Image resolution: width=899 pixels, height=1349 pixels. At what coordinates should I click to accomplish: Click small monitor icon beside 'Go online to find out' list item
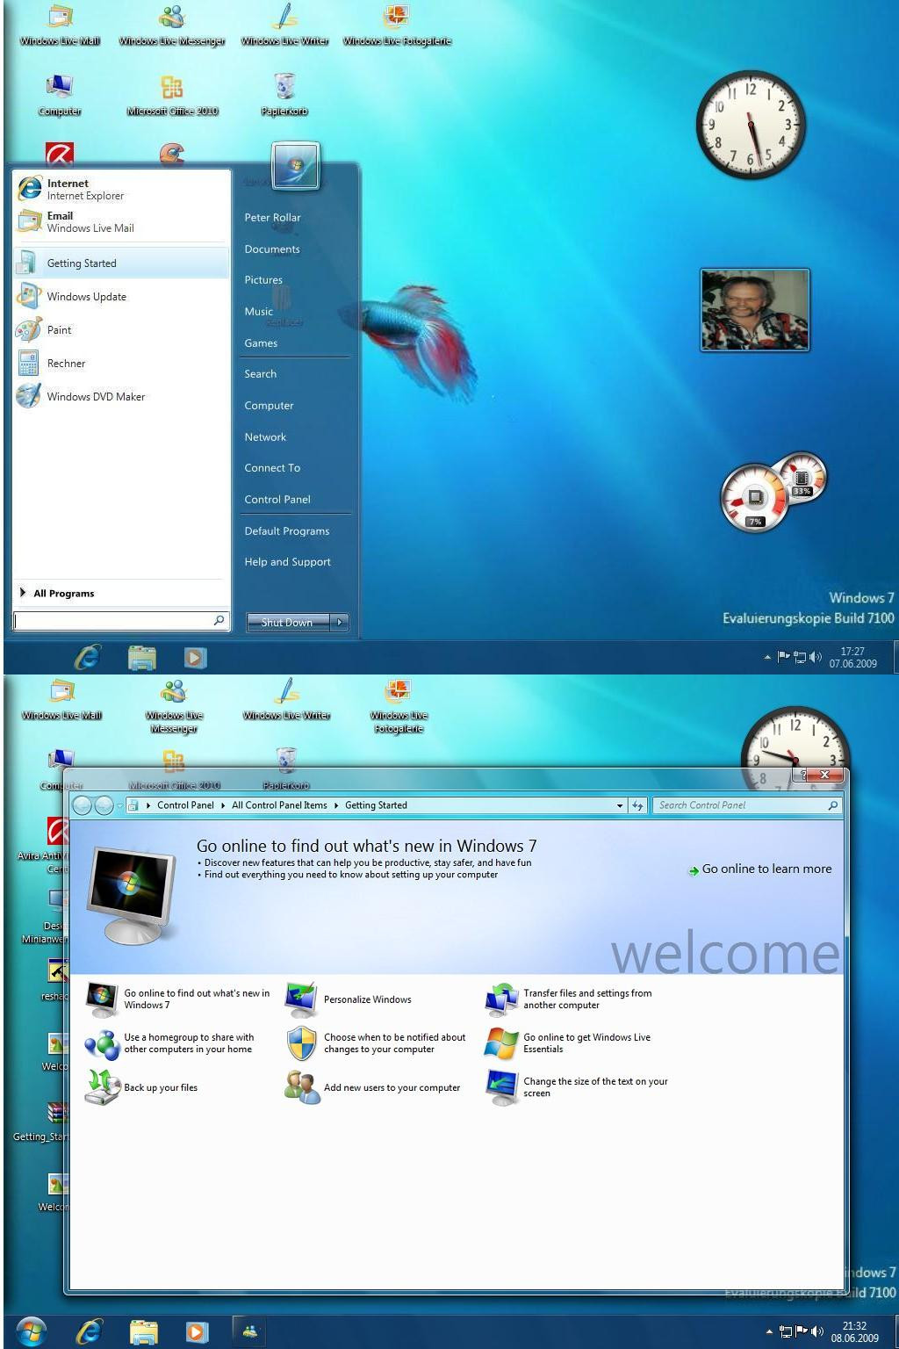(x=102, y=999)
